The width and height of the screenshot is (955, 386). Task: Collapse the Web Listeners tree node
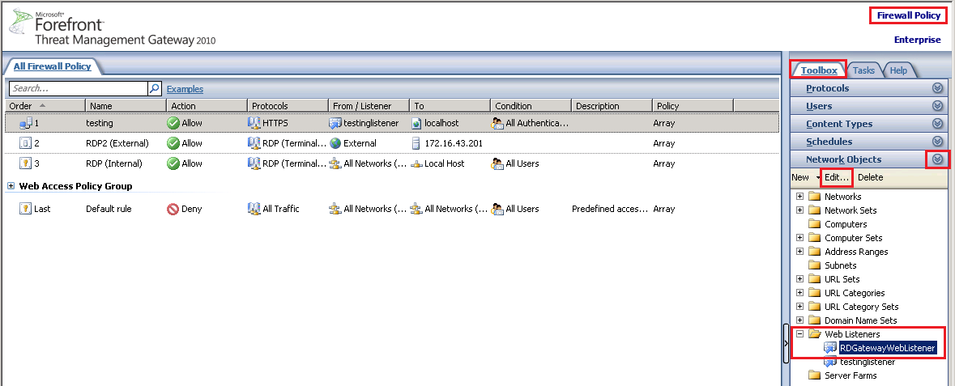(x=800, y=334)
